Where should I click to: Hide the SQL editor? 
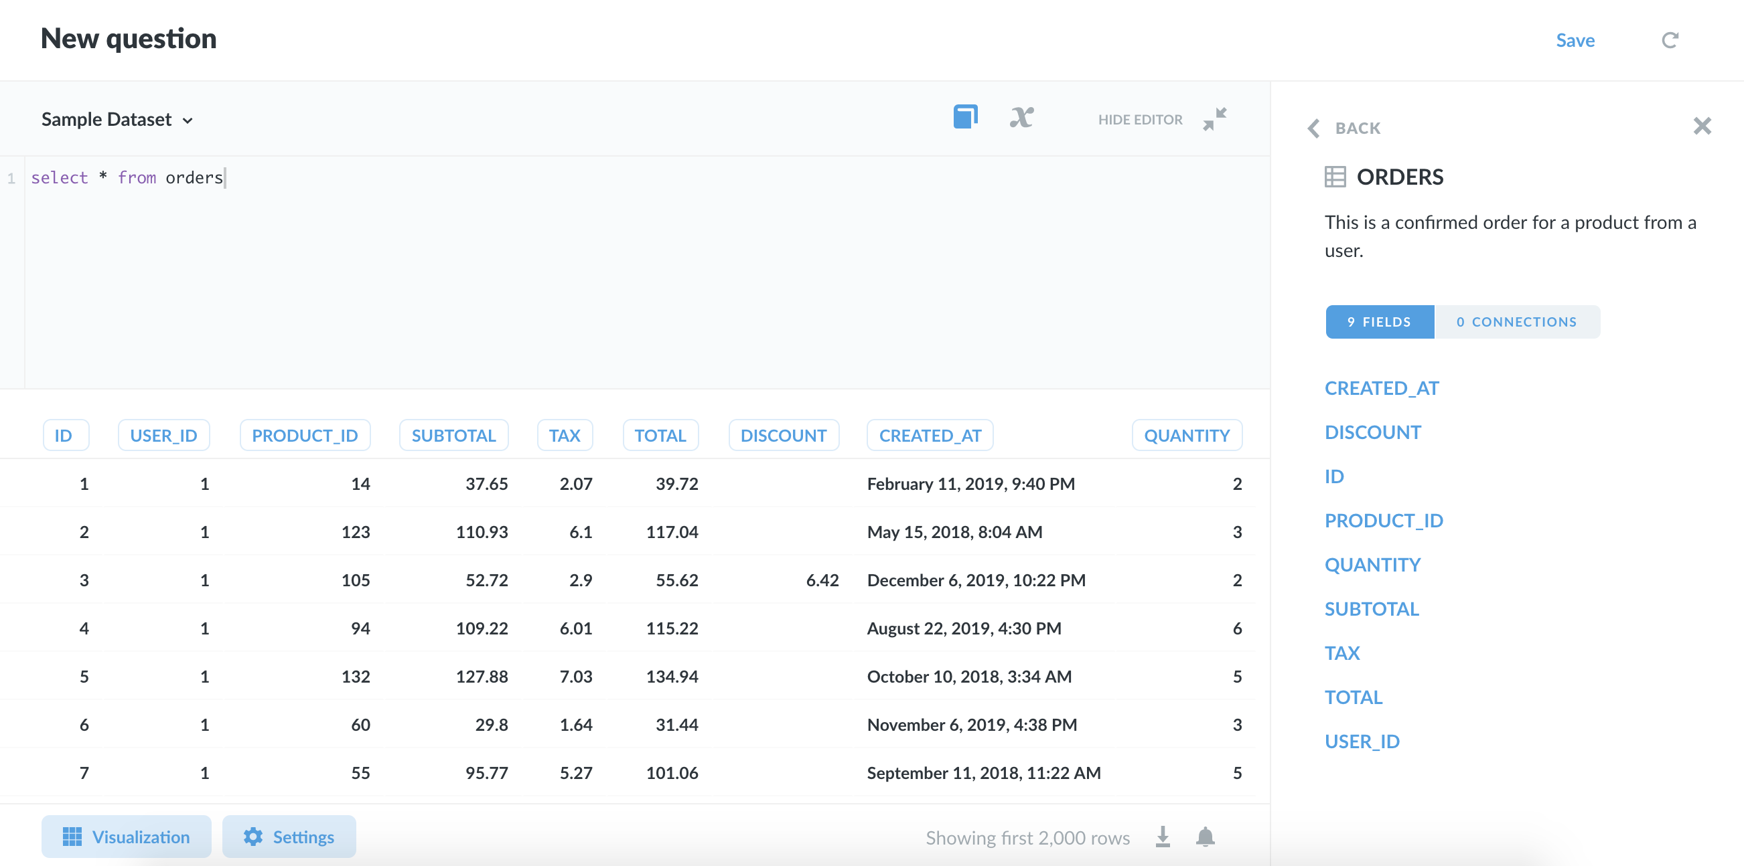1140,119
